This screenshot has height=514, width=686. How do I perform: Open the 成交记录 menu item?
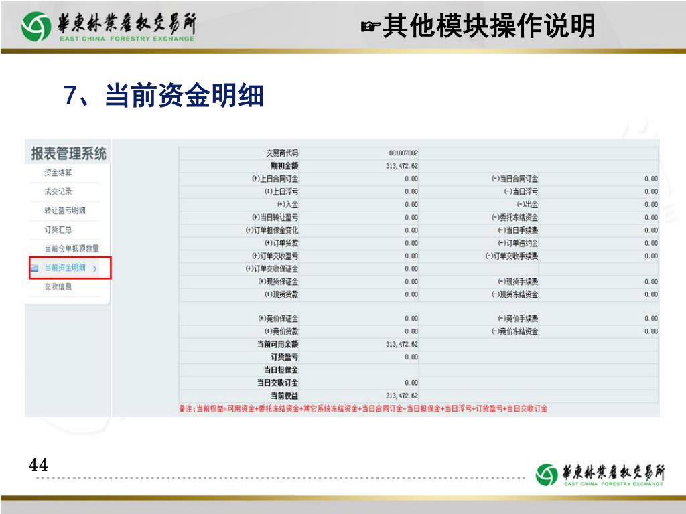58,191
